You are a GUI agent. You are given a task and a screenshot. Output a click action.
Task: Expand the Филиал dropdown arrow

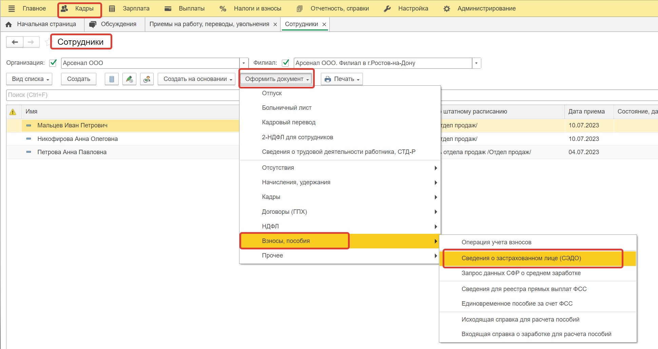476,63
